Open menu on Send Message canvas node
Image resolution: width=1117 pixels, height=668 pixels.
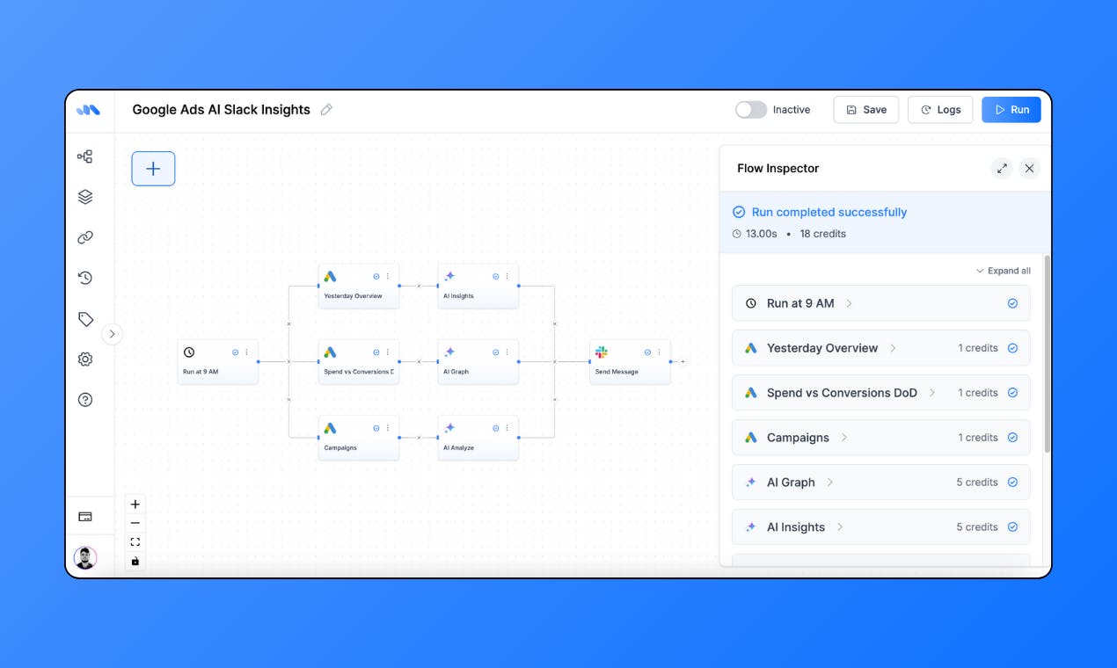[x=659, y=352]
